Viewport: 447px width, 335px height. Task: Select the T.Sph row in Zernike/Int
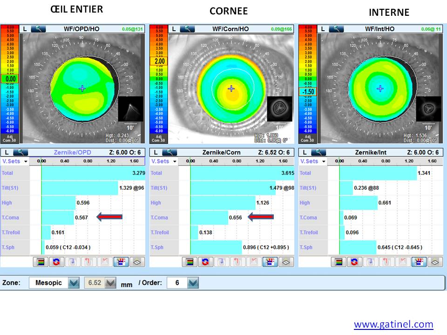click(307, 247)
